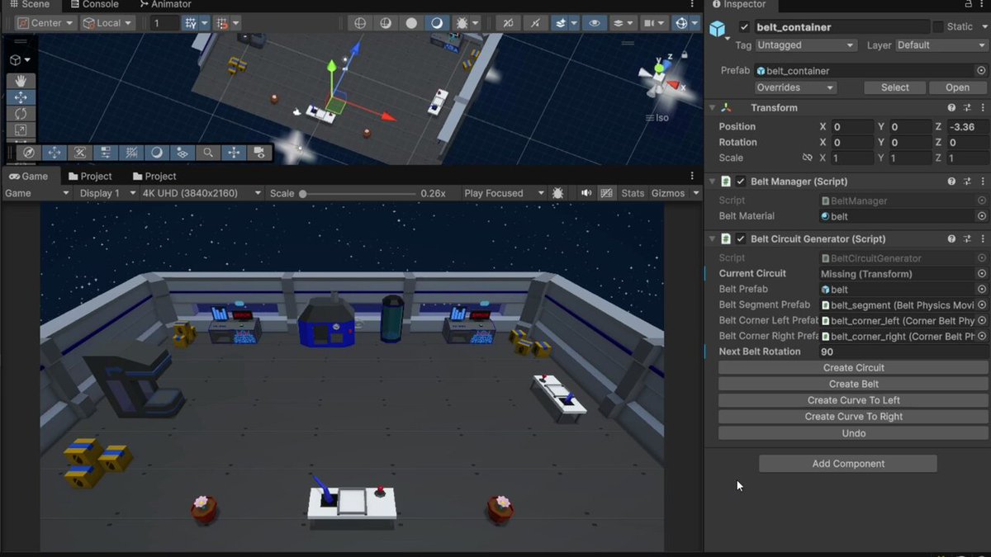Open the Tag dropdown showing Untagged
The image size is (991, 557).
(805, 45)
